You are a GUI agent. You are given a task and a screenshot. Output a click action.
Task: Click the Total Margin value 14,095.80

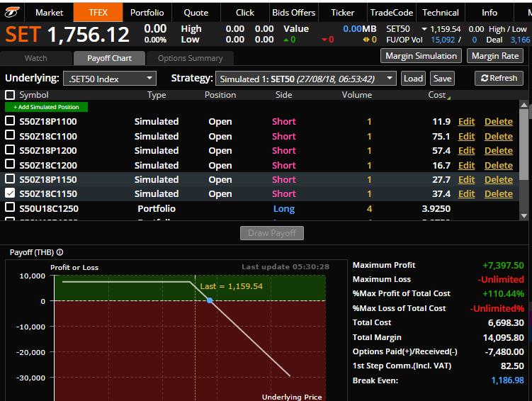point(503,337)
